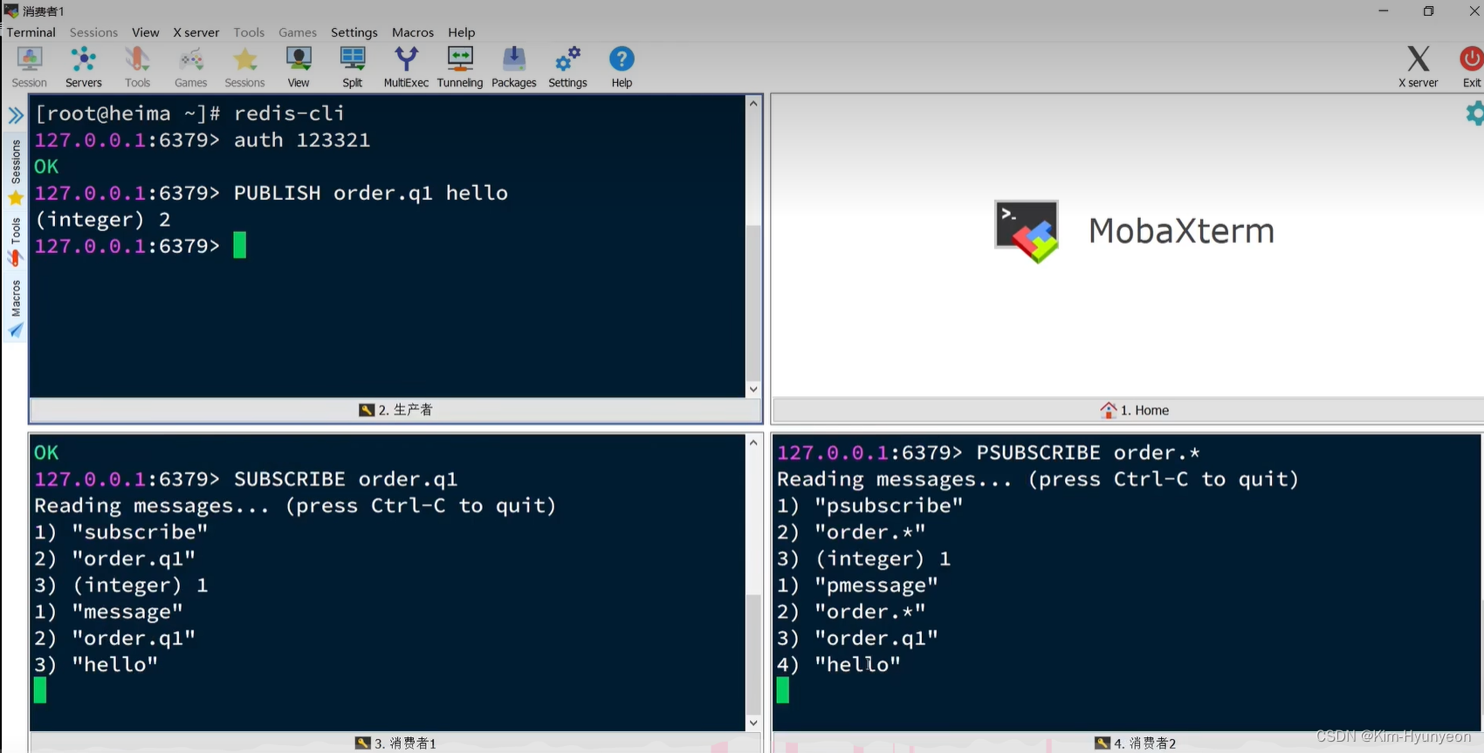Open the View menu
Image resolution: width=1484 pixels, height=753 pixels.
(146, 32)
